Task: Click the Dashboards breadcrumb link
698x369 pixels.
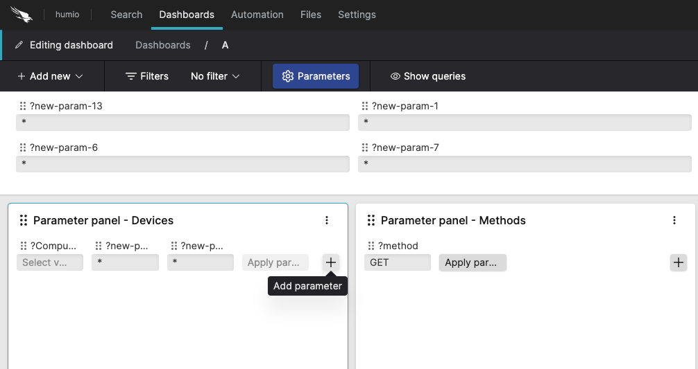Action: [162, 45]
